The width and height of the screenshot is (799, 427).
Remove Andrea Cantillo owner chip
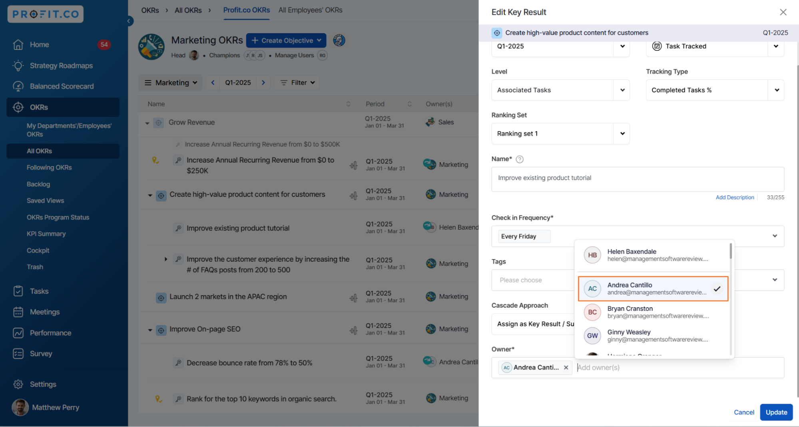(x=566, y=367)
